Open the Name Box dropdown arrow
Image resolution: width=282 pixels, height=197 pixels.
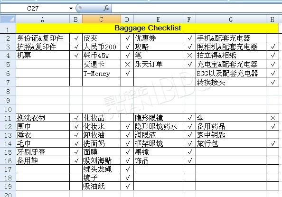[71, 9]
